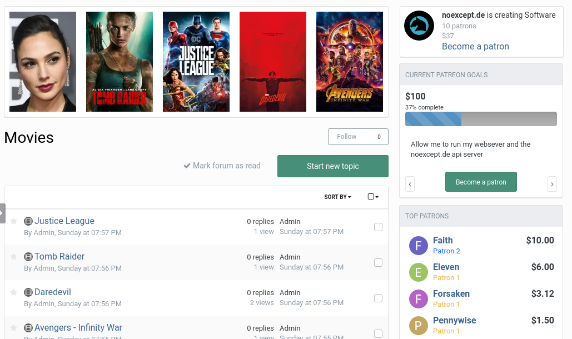Click the Follow button
Screen dimensions: 572x339
358,137
